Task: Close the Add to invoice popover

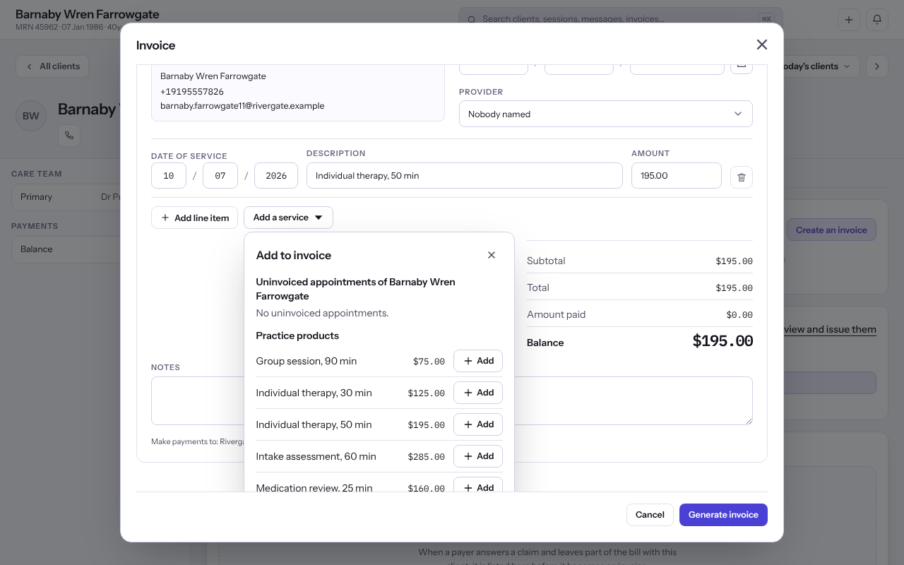Action: pyautogui.click(x=492, y=255)
